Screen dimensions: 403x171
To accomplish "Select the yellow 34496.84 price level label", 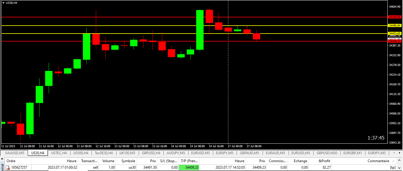I will (x=395, y=26).
